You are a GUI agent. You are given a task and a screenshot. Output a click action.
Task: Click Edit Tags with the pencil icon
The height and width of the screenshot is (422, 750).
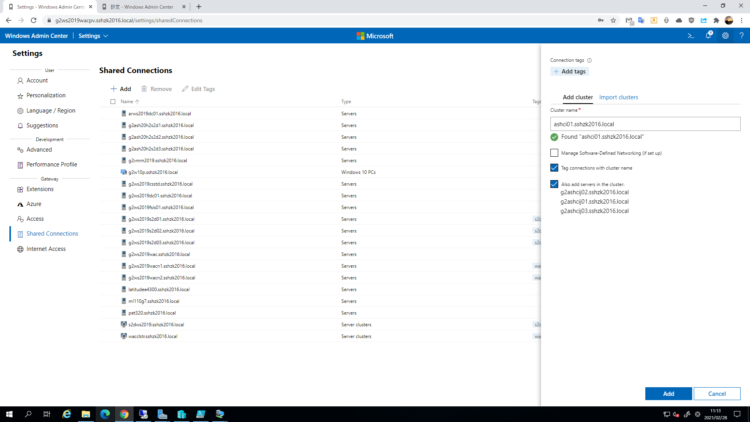[198, 89]
